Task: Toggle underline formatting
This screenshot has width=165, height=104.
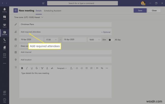Action: point(32,68)
